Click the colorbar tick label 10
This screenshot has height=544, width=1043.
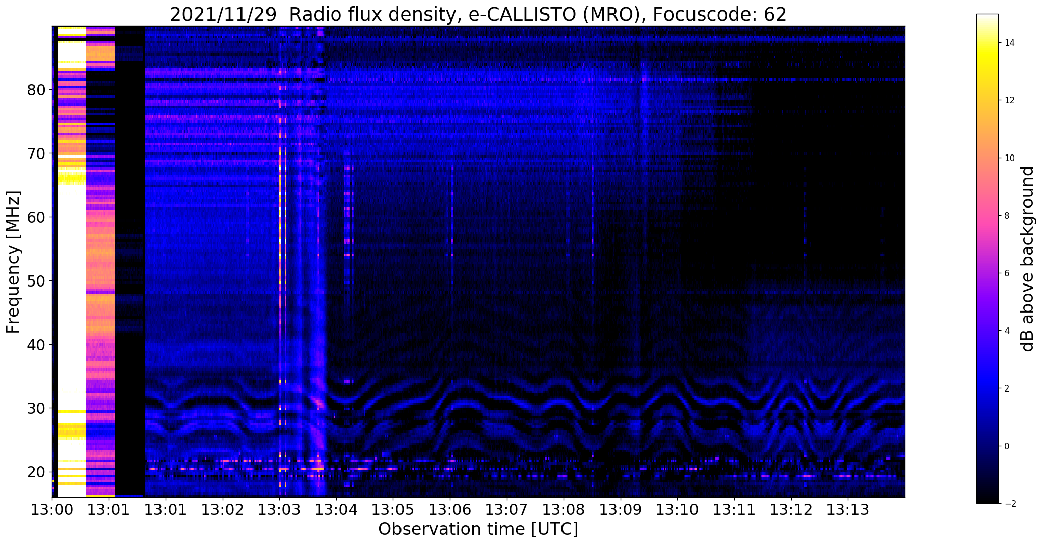[x=1009, y=158]
